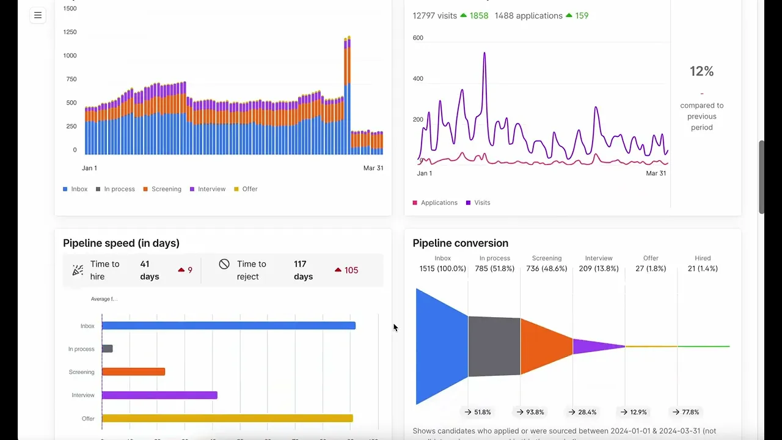Open the hamburger menu
The image size is (782, 440).
point(38,15)
